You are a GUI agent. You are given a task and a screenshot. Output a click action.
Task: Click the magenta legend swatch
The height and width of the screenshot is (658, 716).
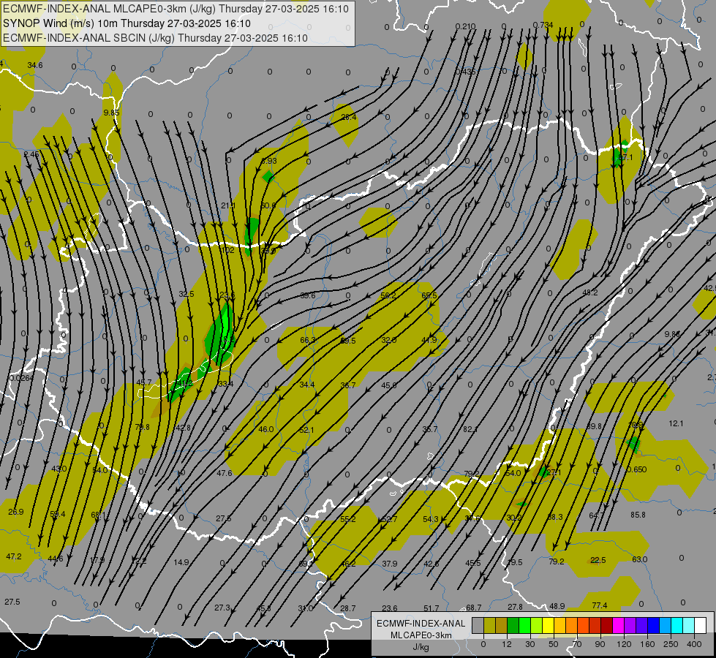[618, 626]
